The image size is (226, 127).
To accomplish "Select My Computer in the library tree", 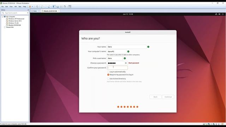I will click(11, 17).
